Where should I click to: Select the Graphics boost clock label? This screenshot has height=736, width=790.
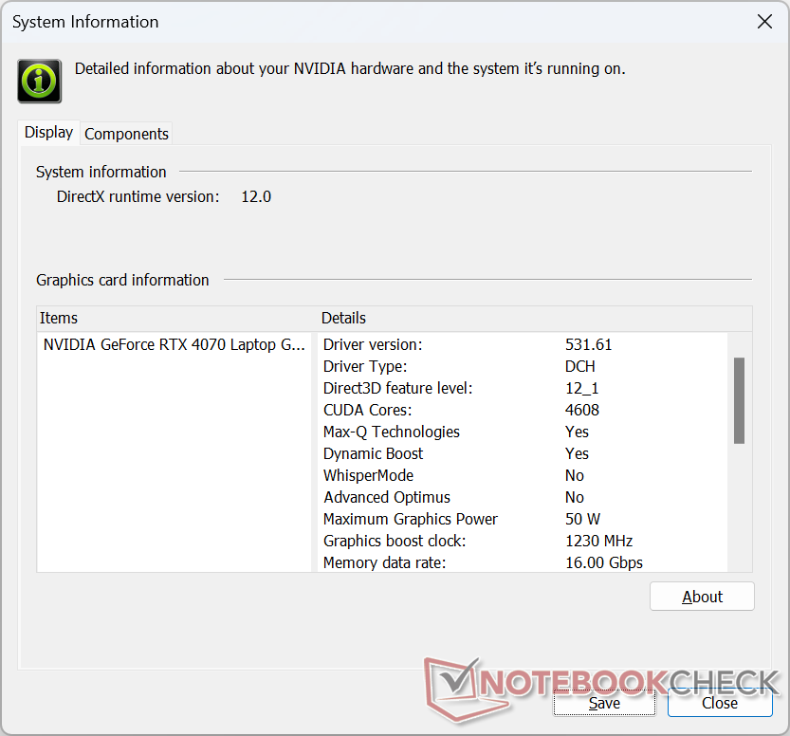click(395, 541)
